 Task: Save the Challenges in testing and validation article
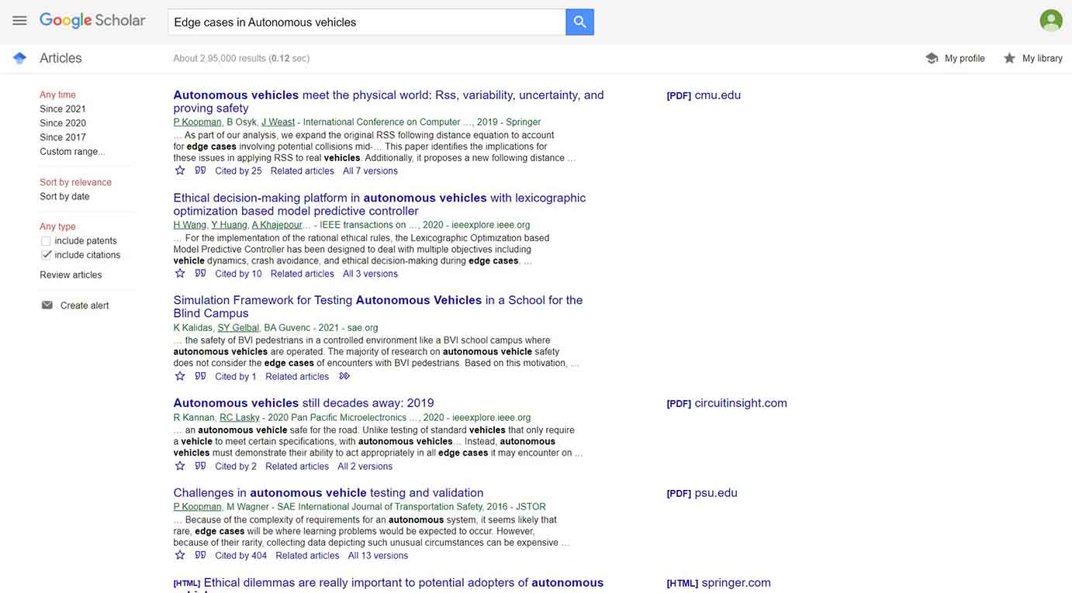(180, 555)
